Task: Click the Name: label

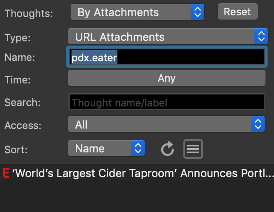Action: pyautogui.click(x=20, y=58)
